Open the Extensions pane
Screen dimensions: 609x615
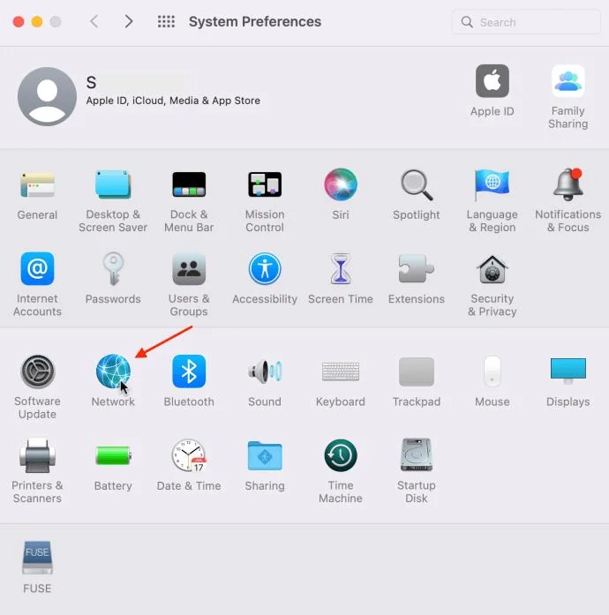417,268
